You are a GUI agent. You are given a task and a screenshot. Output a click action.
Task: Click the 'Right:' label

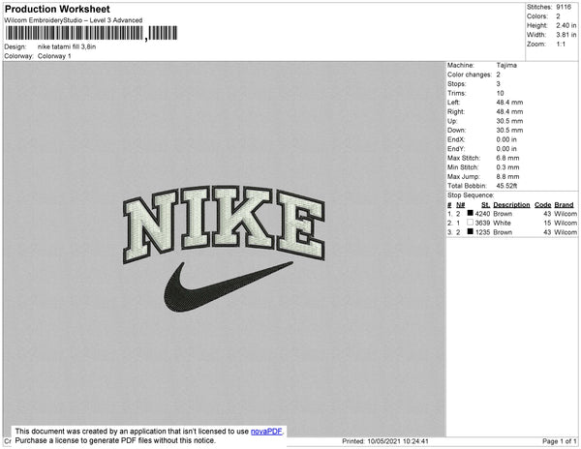click(x=456, y=112)
